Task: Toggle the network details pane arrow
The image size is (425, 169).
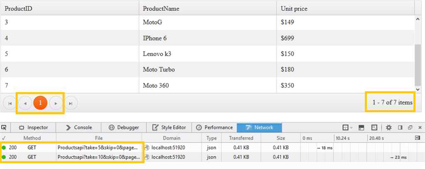Action: tap(417, 138)
